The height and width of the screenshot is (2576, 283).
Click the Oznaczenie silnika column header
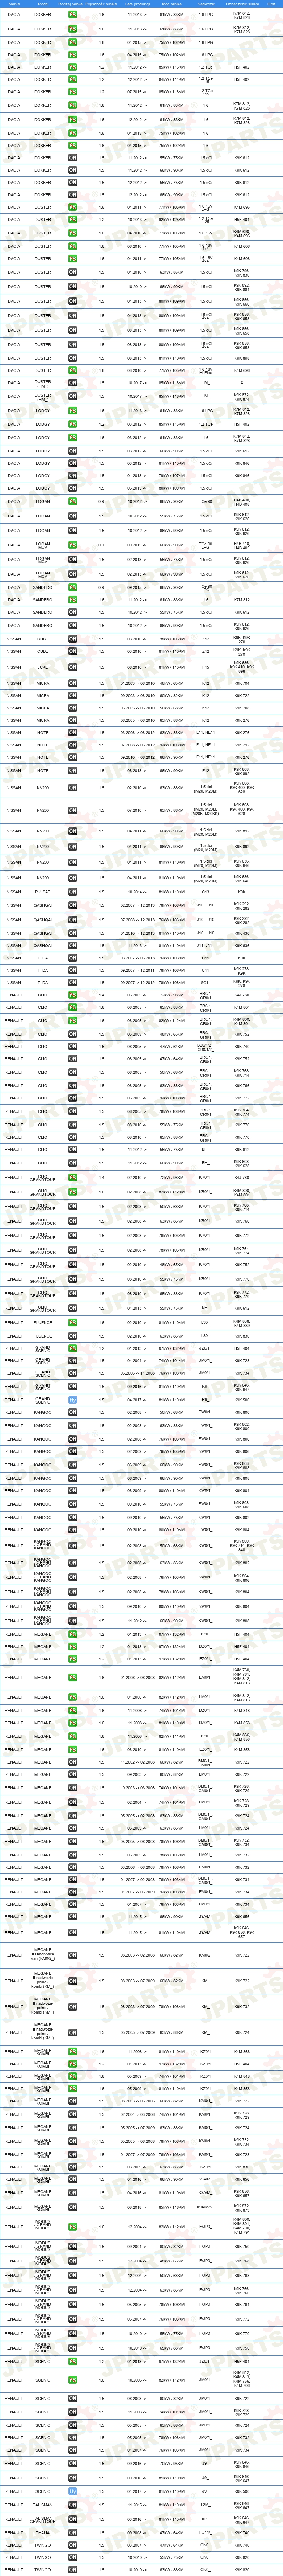click(241, 4)
